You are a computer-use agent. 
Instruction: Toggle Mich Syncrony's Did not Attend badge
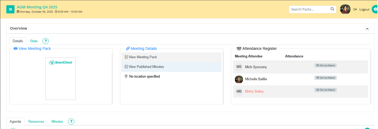[x=325, y=66]
